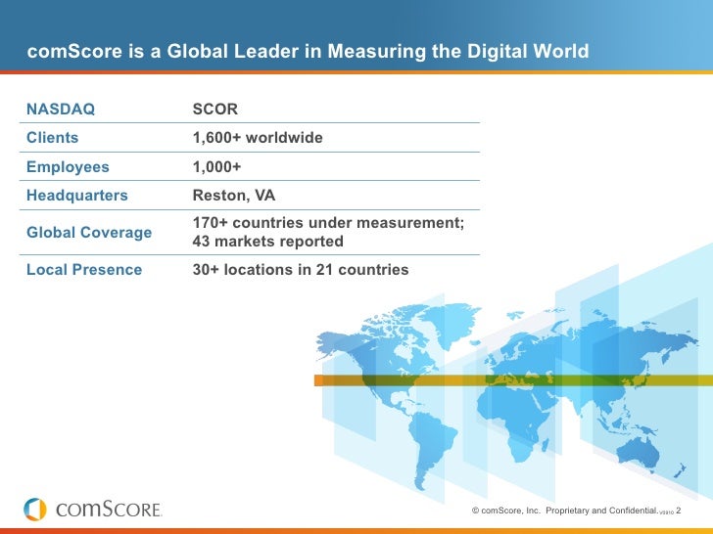Click the '1,000+' employees value
713x534 pixels.
pos(216,166)
